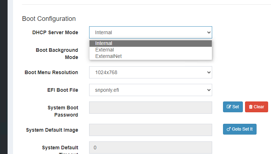Choose External DHCP server mode
Image resolution: width=271 pixels, height=154 pixels.
pos(150,50)
